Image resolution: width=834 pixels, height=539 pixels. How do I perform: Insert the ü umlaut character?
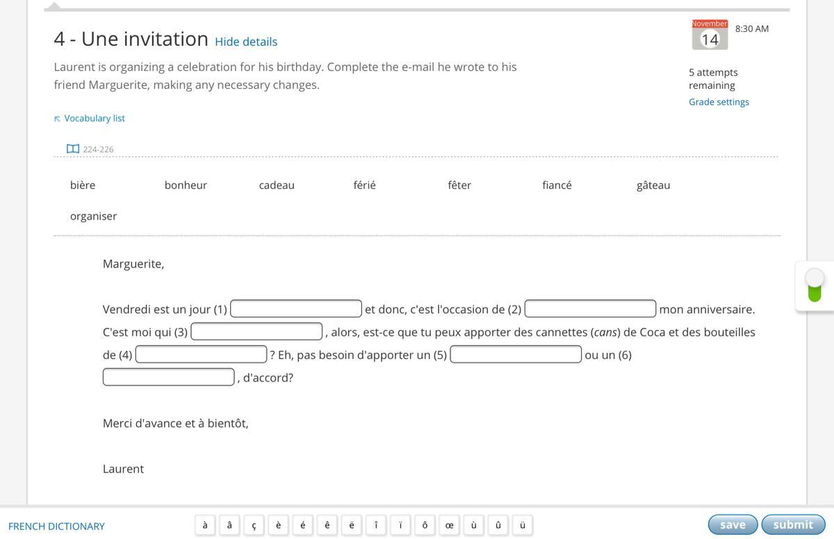(523, 525)
